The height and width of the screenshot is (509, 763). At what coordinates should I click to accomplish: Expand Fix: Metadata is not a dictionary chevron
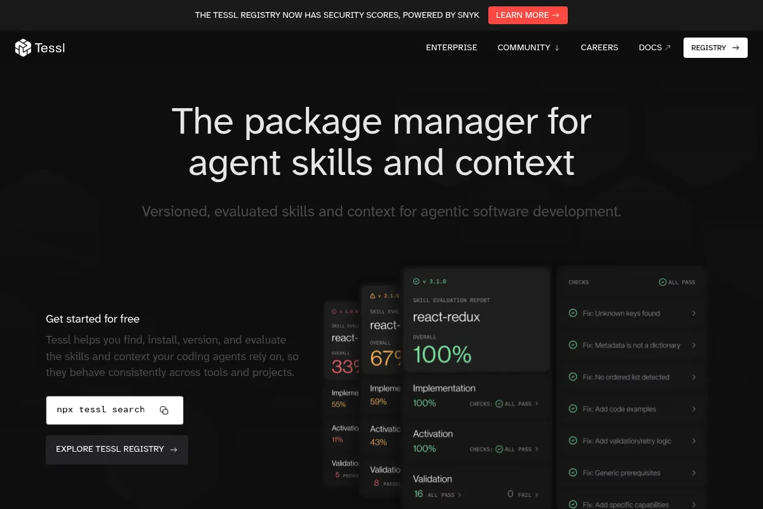click(x=694, y=345)
